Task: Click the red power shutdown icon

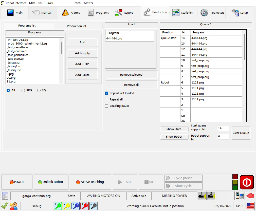Action: pyautogui.click(x=247, y=182)
